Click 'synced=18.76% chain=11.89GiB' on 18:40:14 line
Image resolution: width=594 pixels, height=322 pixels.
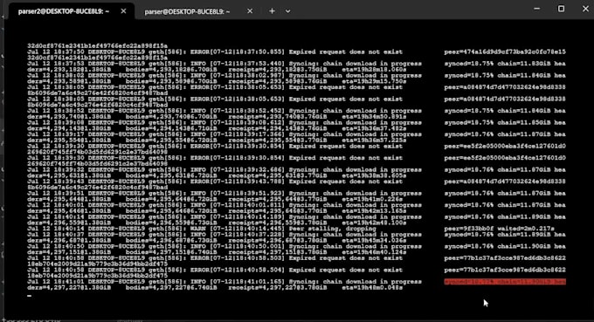click(497, 216)
